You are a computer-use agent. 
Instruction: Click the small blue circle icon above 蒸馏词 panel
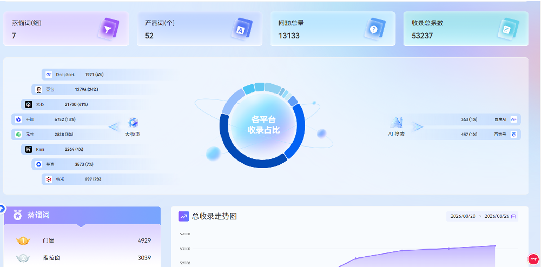click(x=2, y=209)
